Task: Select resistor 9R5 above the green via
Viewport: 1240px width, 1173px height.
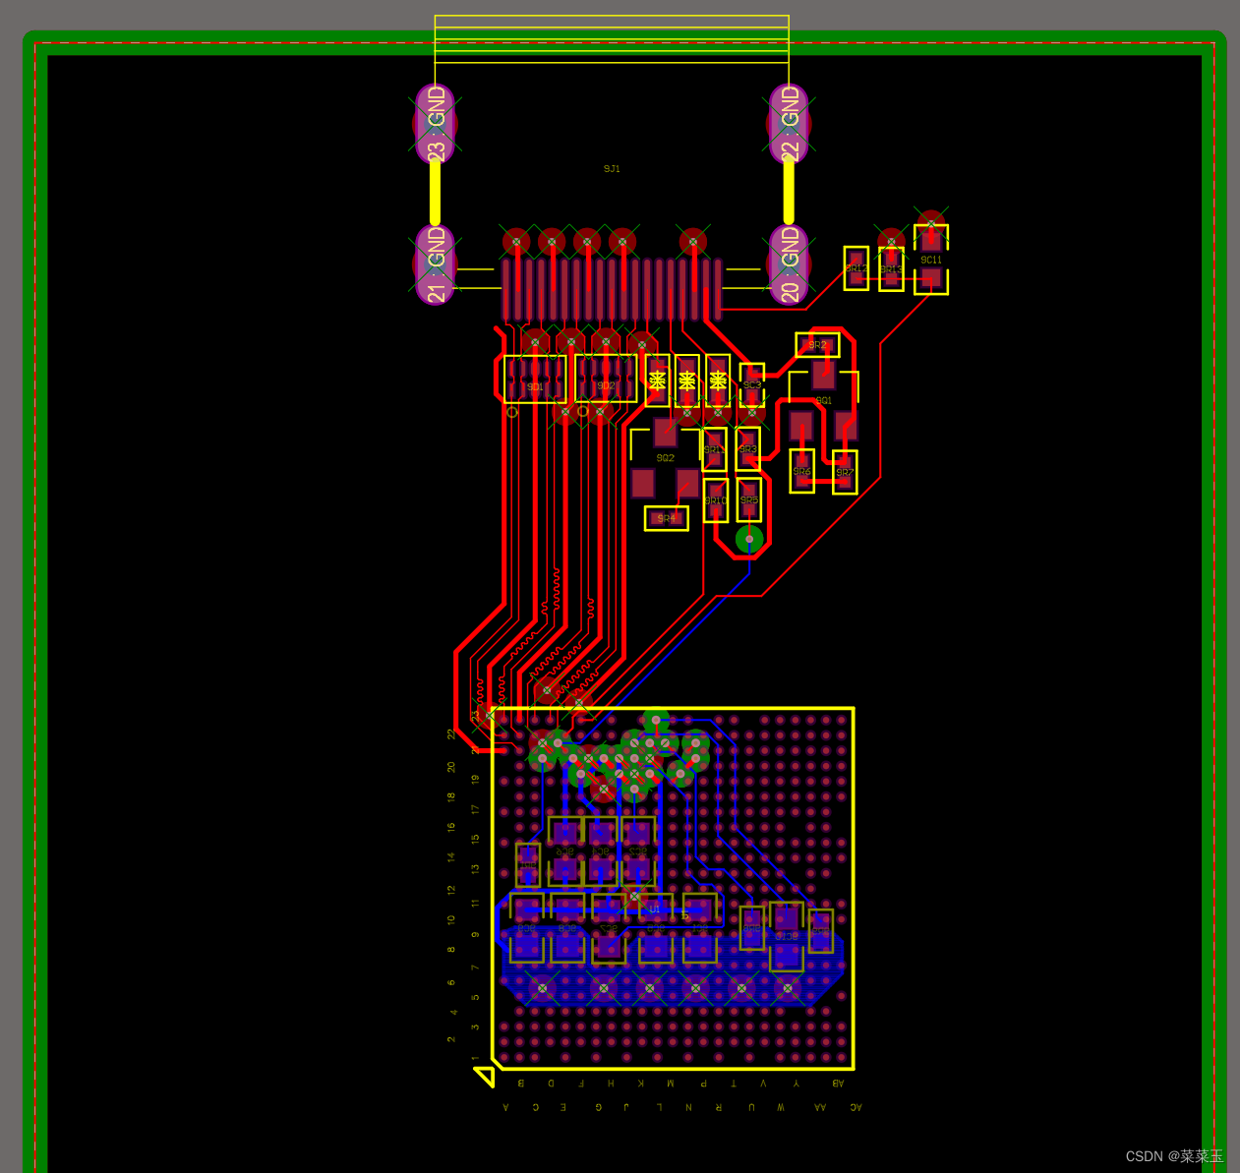Action: [x=749, y=500]
